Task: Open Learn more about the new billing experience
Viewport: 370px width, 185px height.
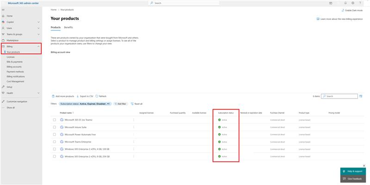Action: tap(339, 19)
